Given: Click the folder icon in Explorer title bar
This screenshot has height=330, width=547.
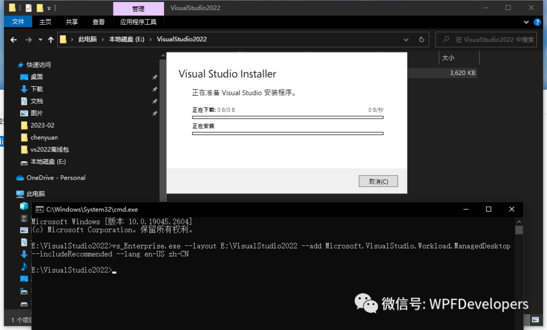Looking at the screenshot, I should 12,8.
